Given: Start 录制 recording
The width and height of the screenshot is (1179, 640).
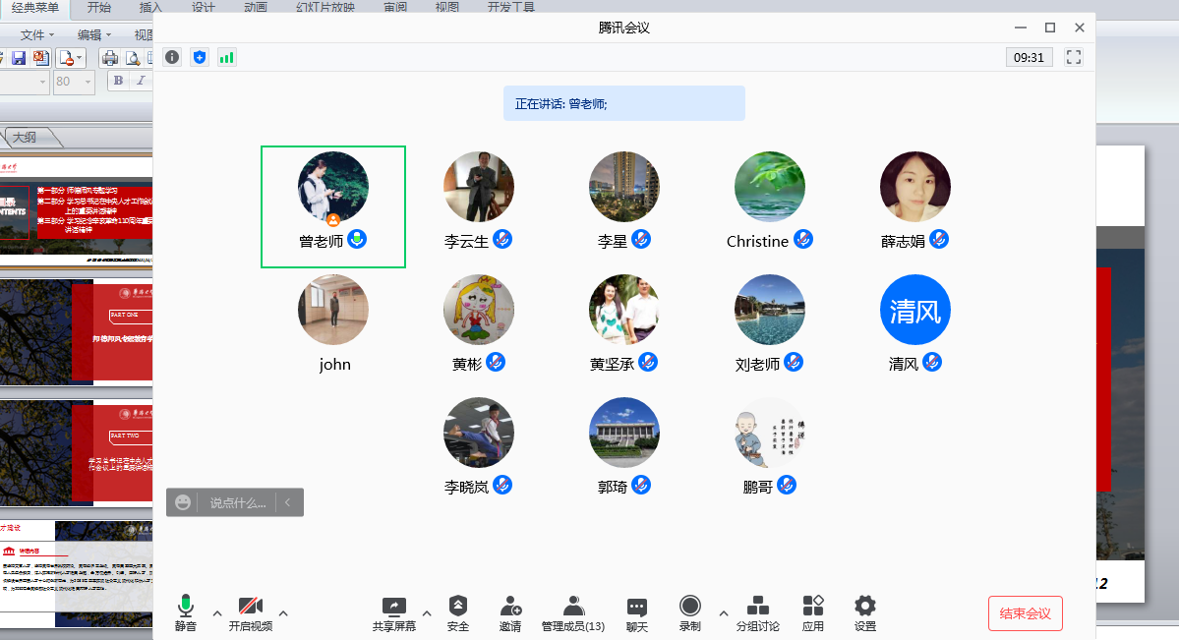Looking at the screenshot, I should [x=690, y=607].
